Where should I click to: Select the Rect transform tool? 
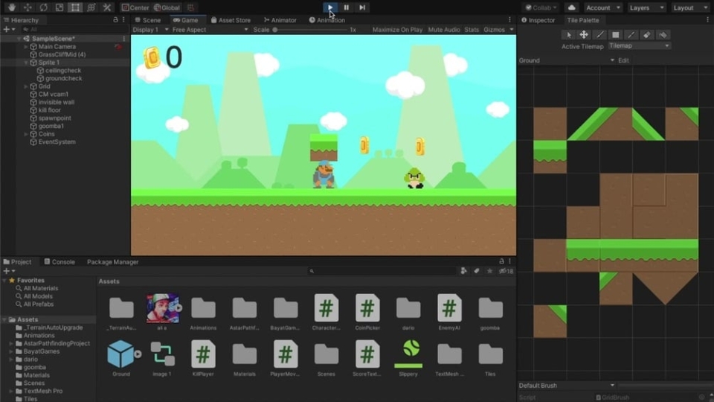tap(75, 7)
